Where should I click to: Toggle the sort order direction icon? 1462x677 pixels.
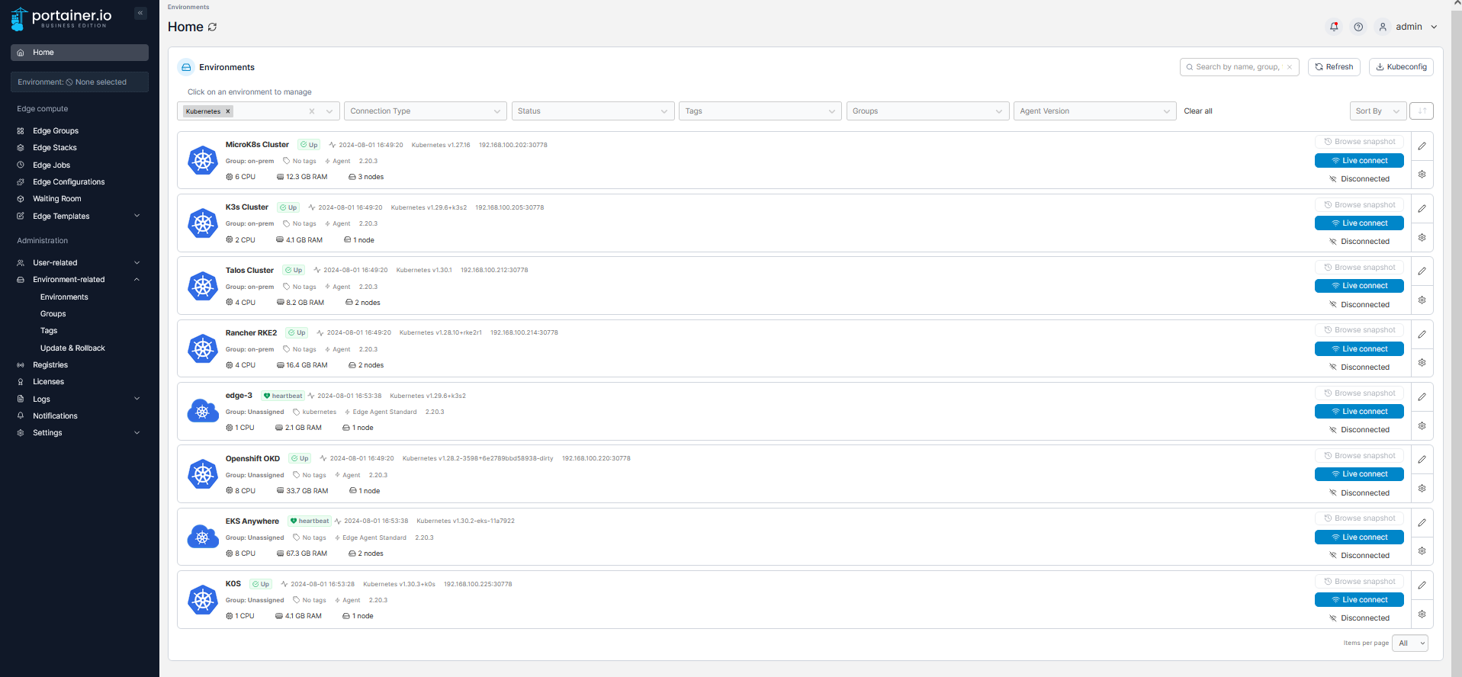pos(1422,111)
